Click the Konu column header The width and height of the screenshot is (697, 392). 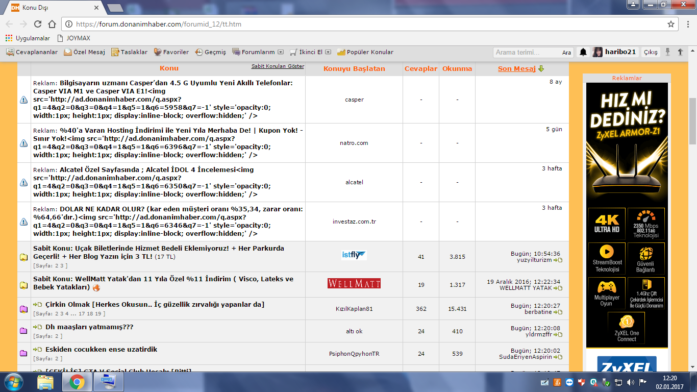[x=169, y=68]
